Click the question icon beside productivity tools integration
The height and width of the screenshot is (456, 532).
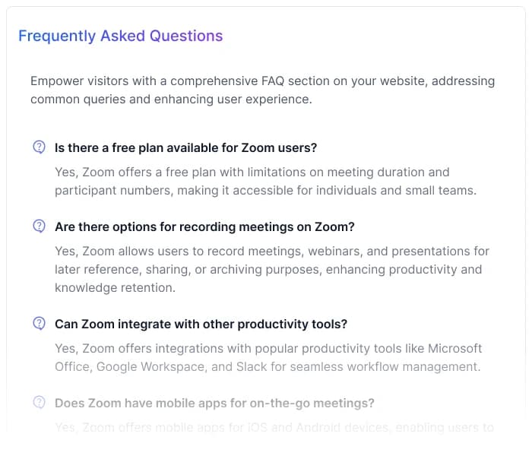(x=39, y=324)
